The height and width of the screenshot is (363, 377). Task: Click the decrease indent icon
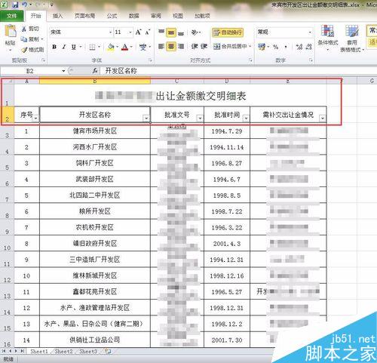point(195,47)
